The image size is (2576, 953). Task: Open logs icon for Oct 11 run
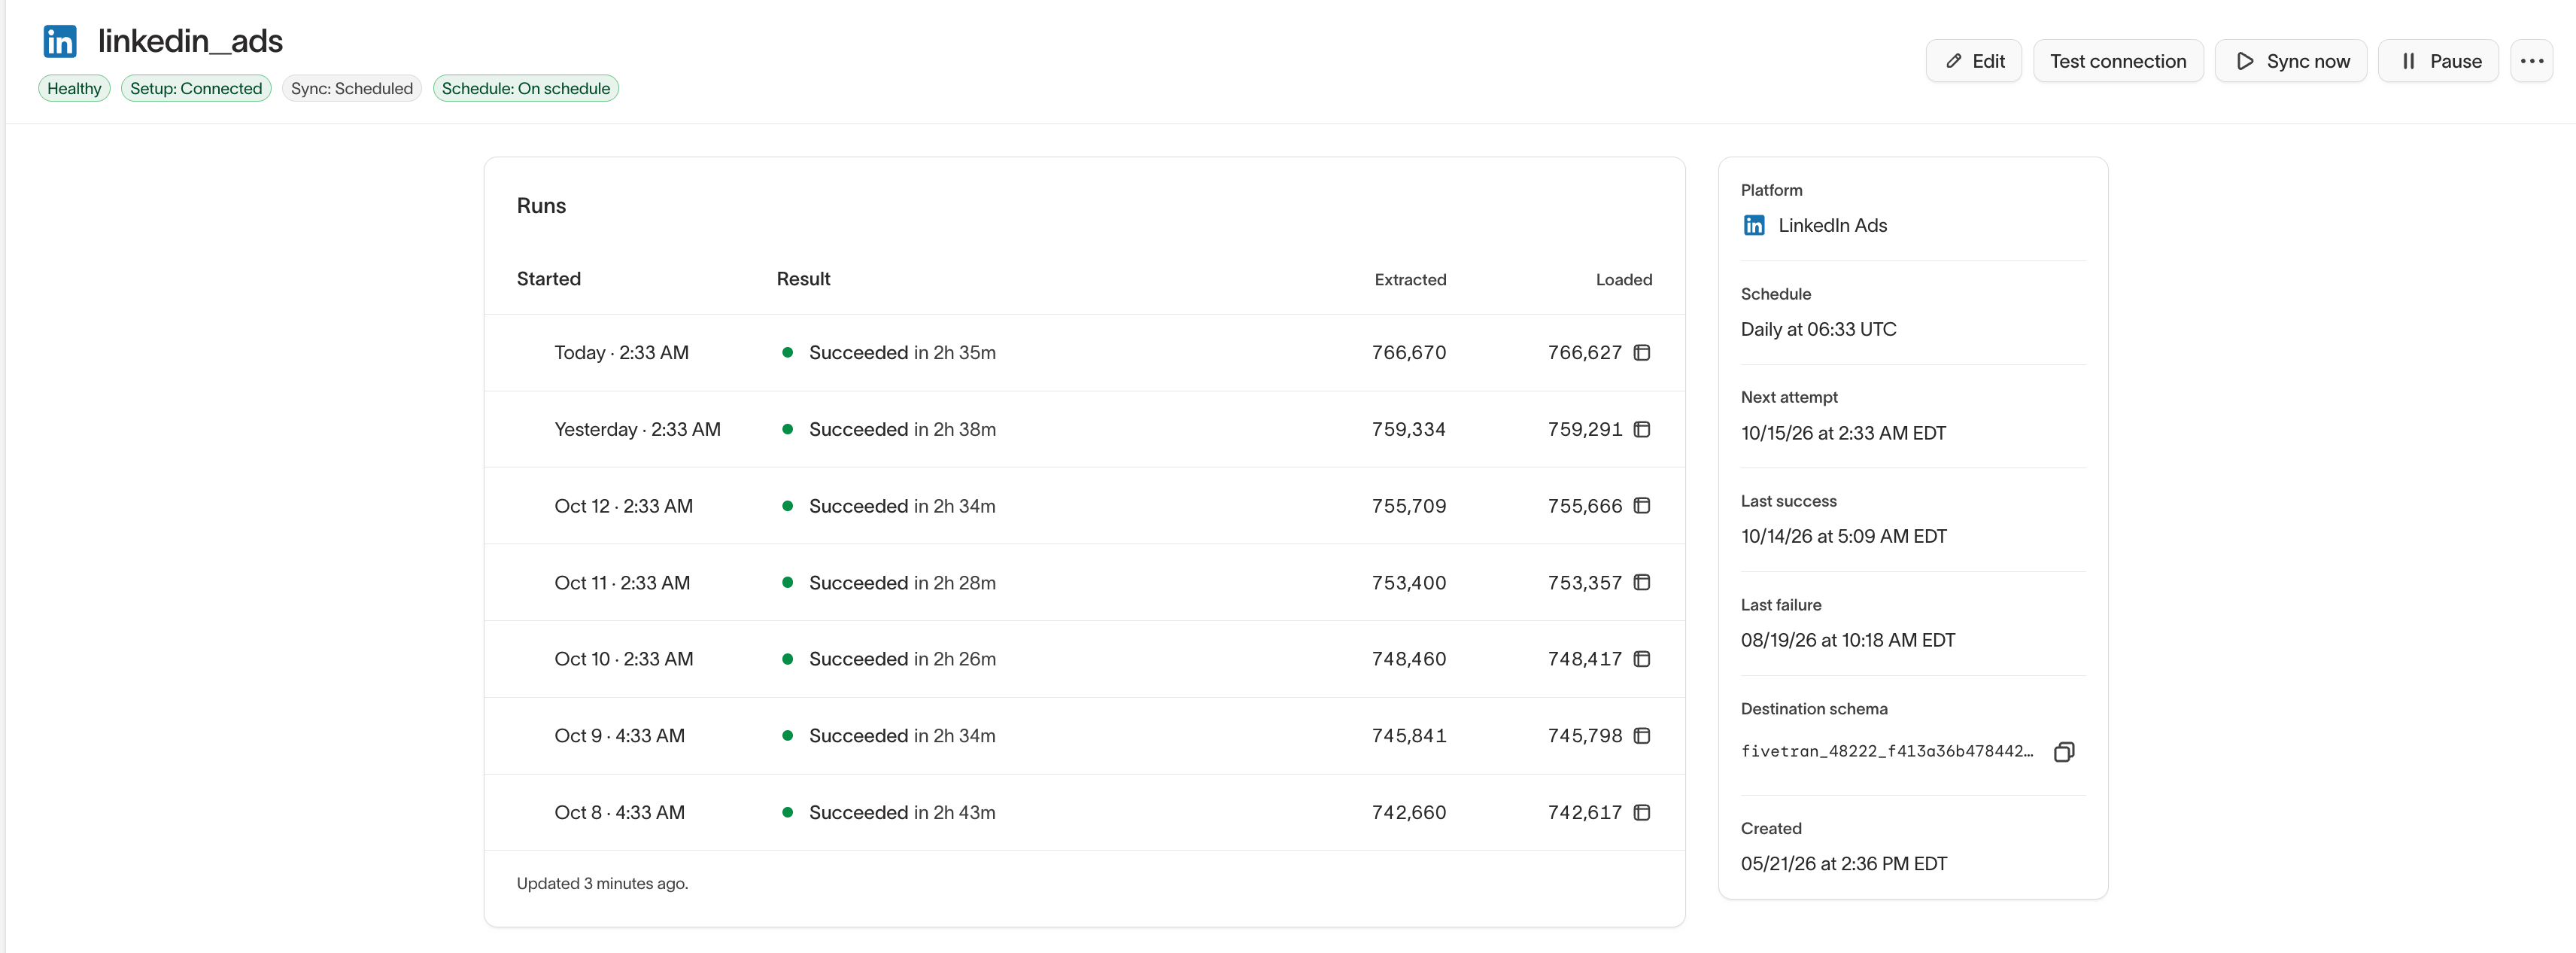[x=1641, y=583]
